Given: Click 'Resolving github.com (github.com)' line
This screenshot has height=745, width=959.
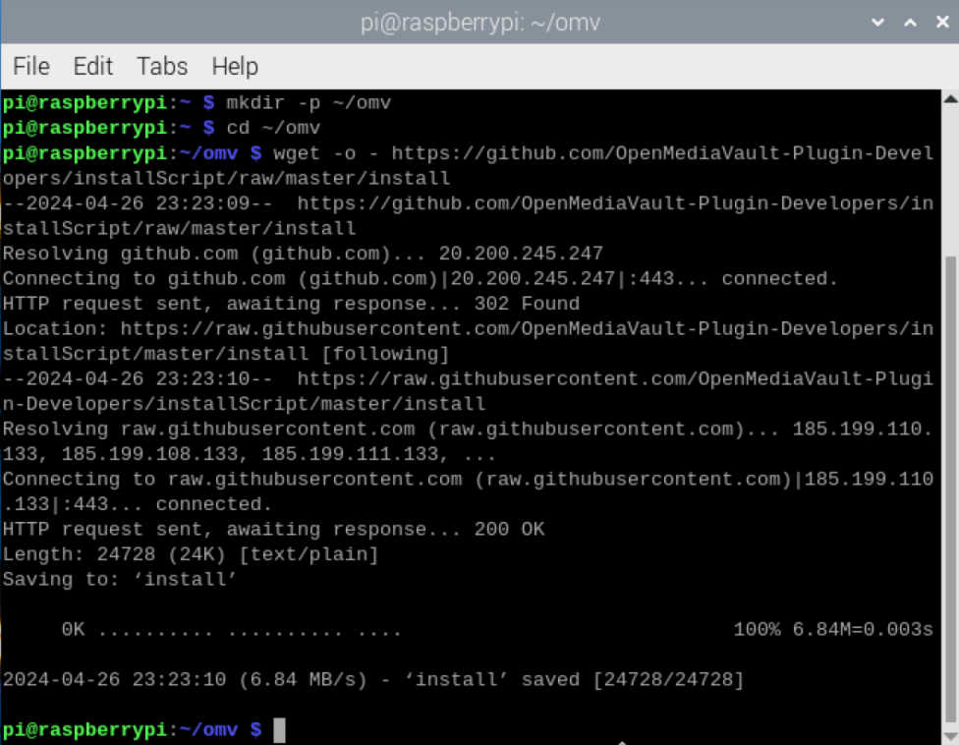Looking at the screenshot, I should [x=303, y=254].
